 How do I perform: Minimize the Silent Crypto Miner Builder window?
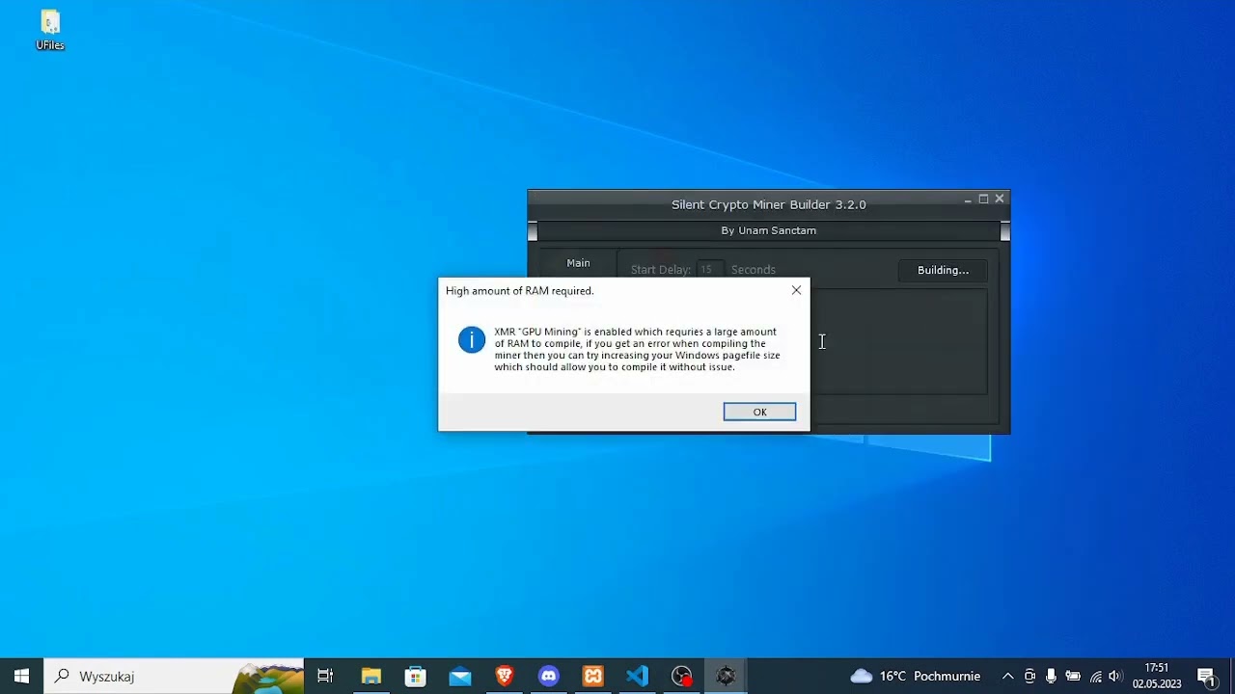[x=968, y=200]
